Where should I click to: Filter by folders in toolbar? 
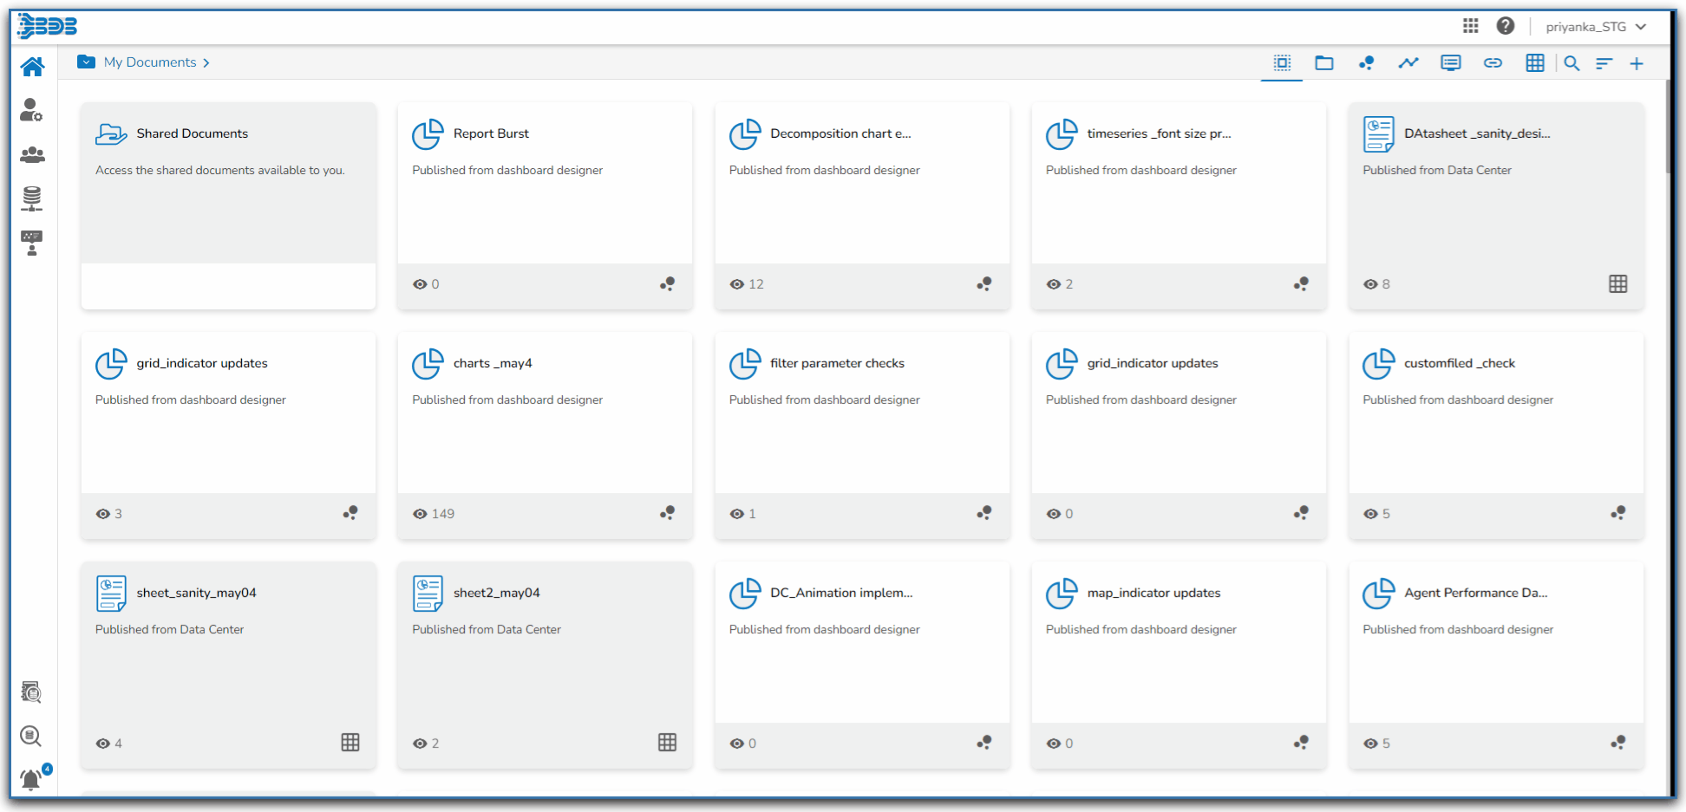coord(1324,62)
